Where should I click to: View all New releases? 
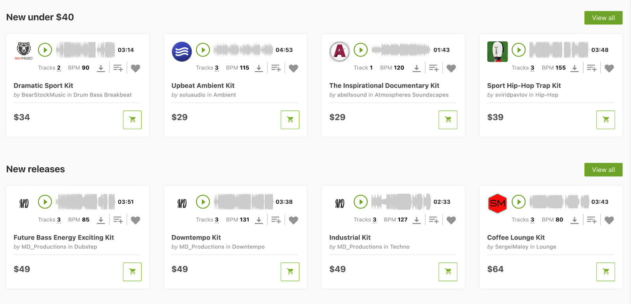click(603, 170)
